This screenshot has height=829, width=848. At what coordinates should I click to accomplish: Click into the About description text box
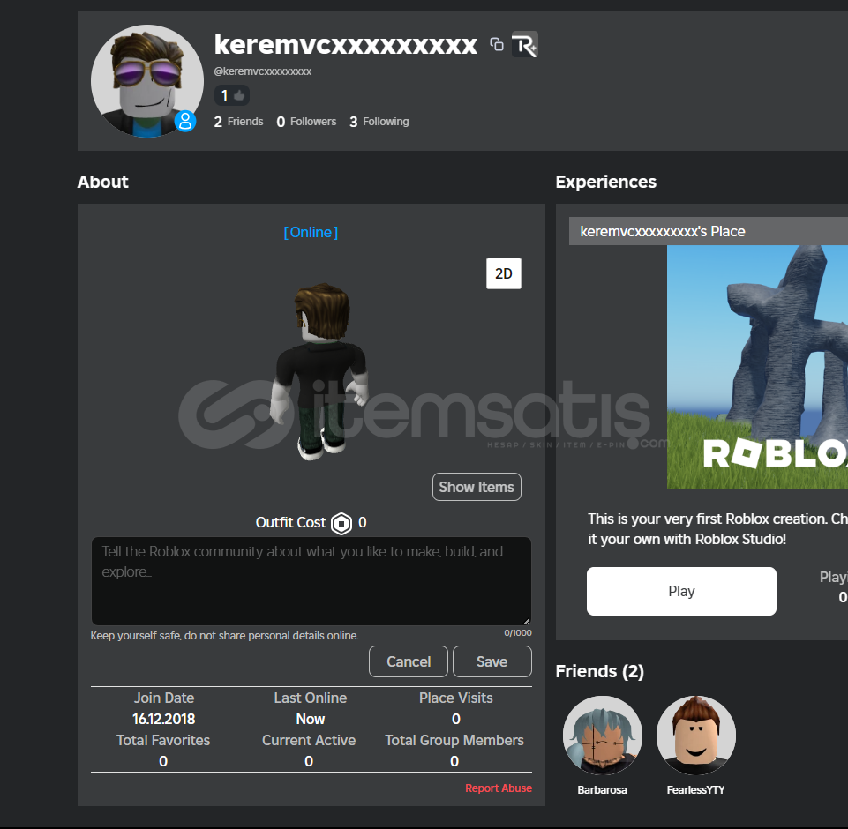[x=311, y=581]
